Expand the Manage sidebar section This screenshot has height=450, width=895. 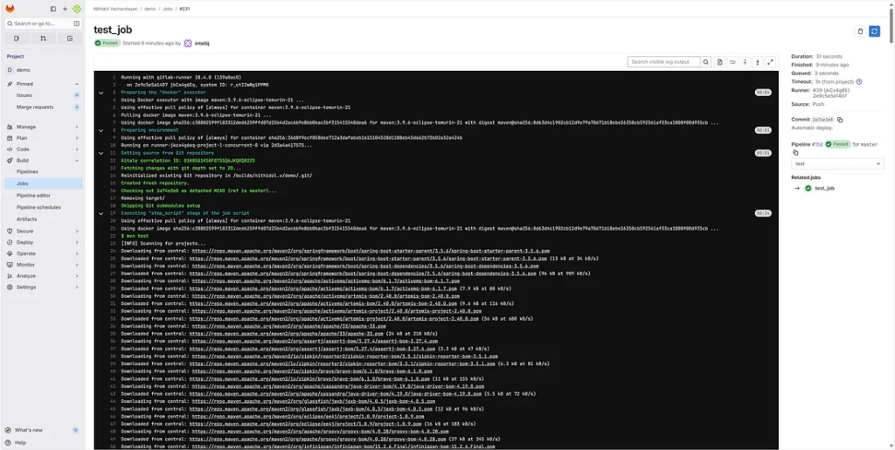(x=26, y=127)
